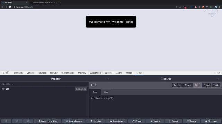Open the Network devtools panel
Screen dimensions: 222x124
point(54,73)
